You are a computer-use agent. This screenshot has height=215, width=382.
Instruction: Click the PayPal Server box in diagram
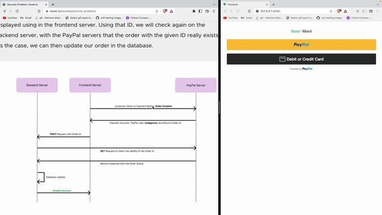point(196,85)
